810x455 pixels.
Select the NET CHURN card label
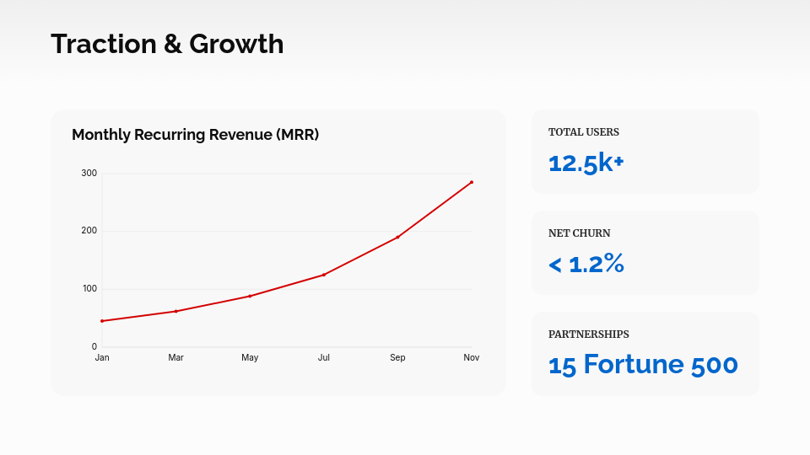[580, 233]
